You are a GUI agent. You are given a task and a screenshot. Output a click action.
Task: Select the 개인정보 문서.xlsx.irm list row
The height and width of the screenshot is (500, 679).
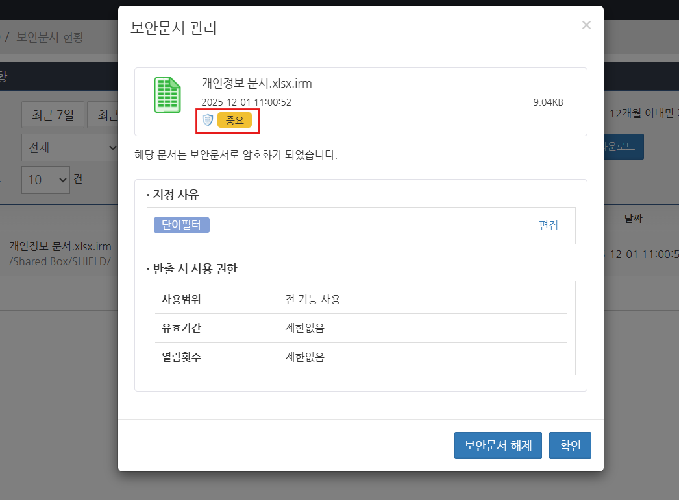click(x=60, y=246)
